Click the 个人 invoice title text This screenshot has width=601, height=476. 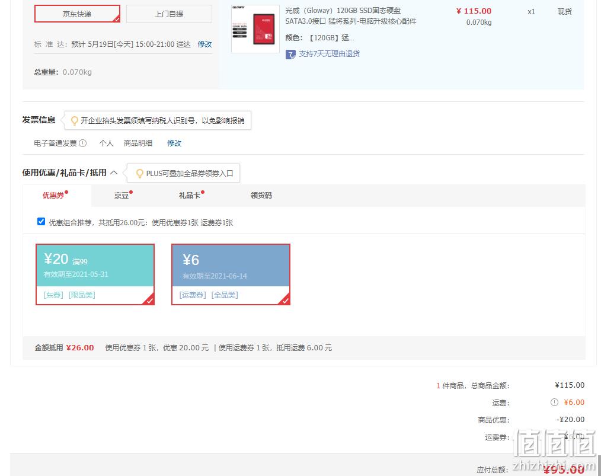tap(106, 143)
